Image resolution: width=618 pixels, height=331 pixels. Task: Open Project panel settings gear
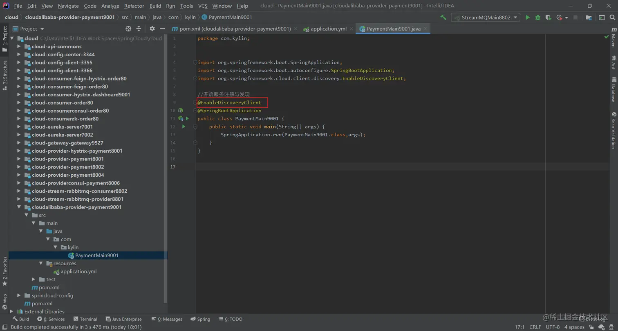152,29
